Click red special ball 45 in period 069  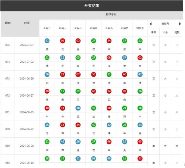140,141
